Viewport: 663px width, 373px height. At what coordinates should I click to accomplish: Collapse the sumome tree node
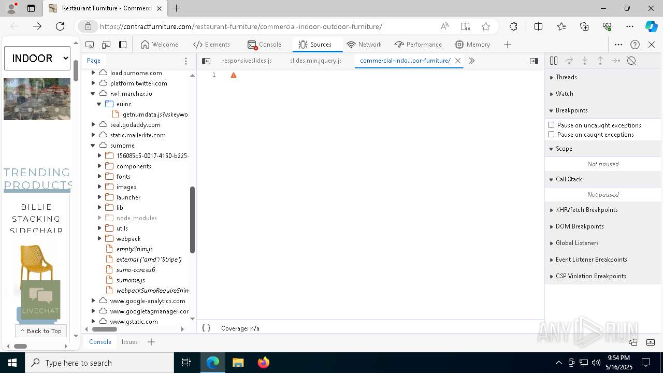(93, 146)
